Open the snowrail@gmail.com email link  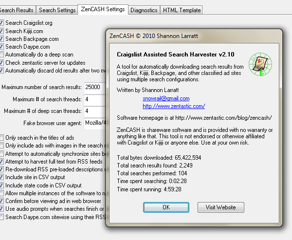pyautogui.click(x=166, y=98)
